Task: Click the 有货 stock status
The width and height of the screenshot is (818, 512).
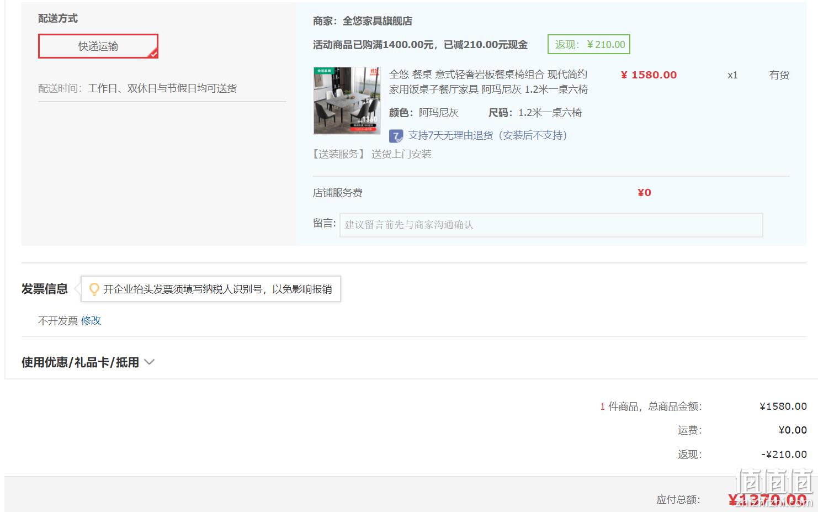Action: 779,75
